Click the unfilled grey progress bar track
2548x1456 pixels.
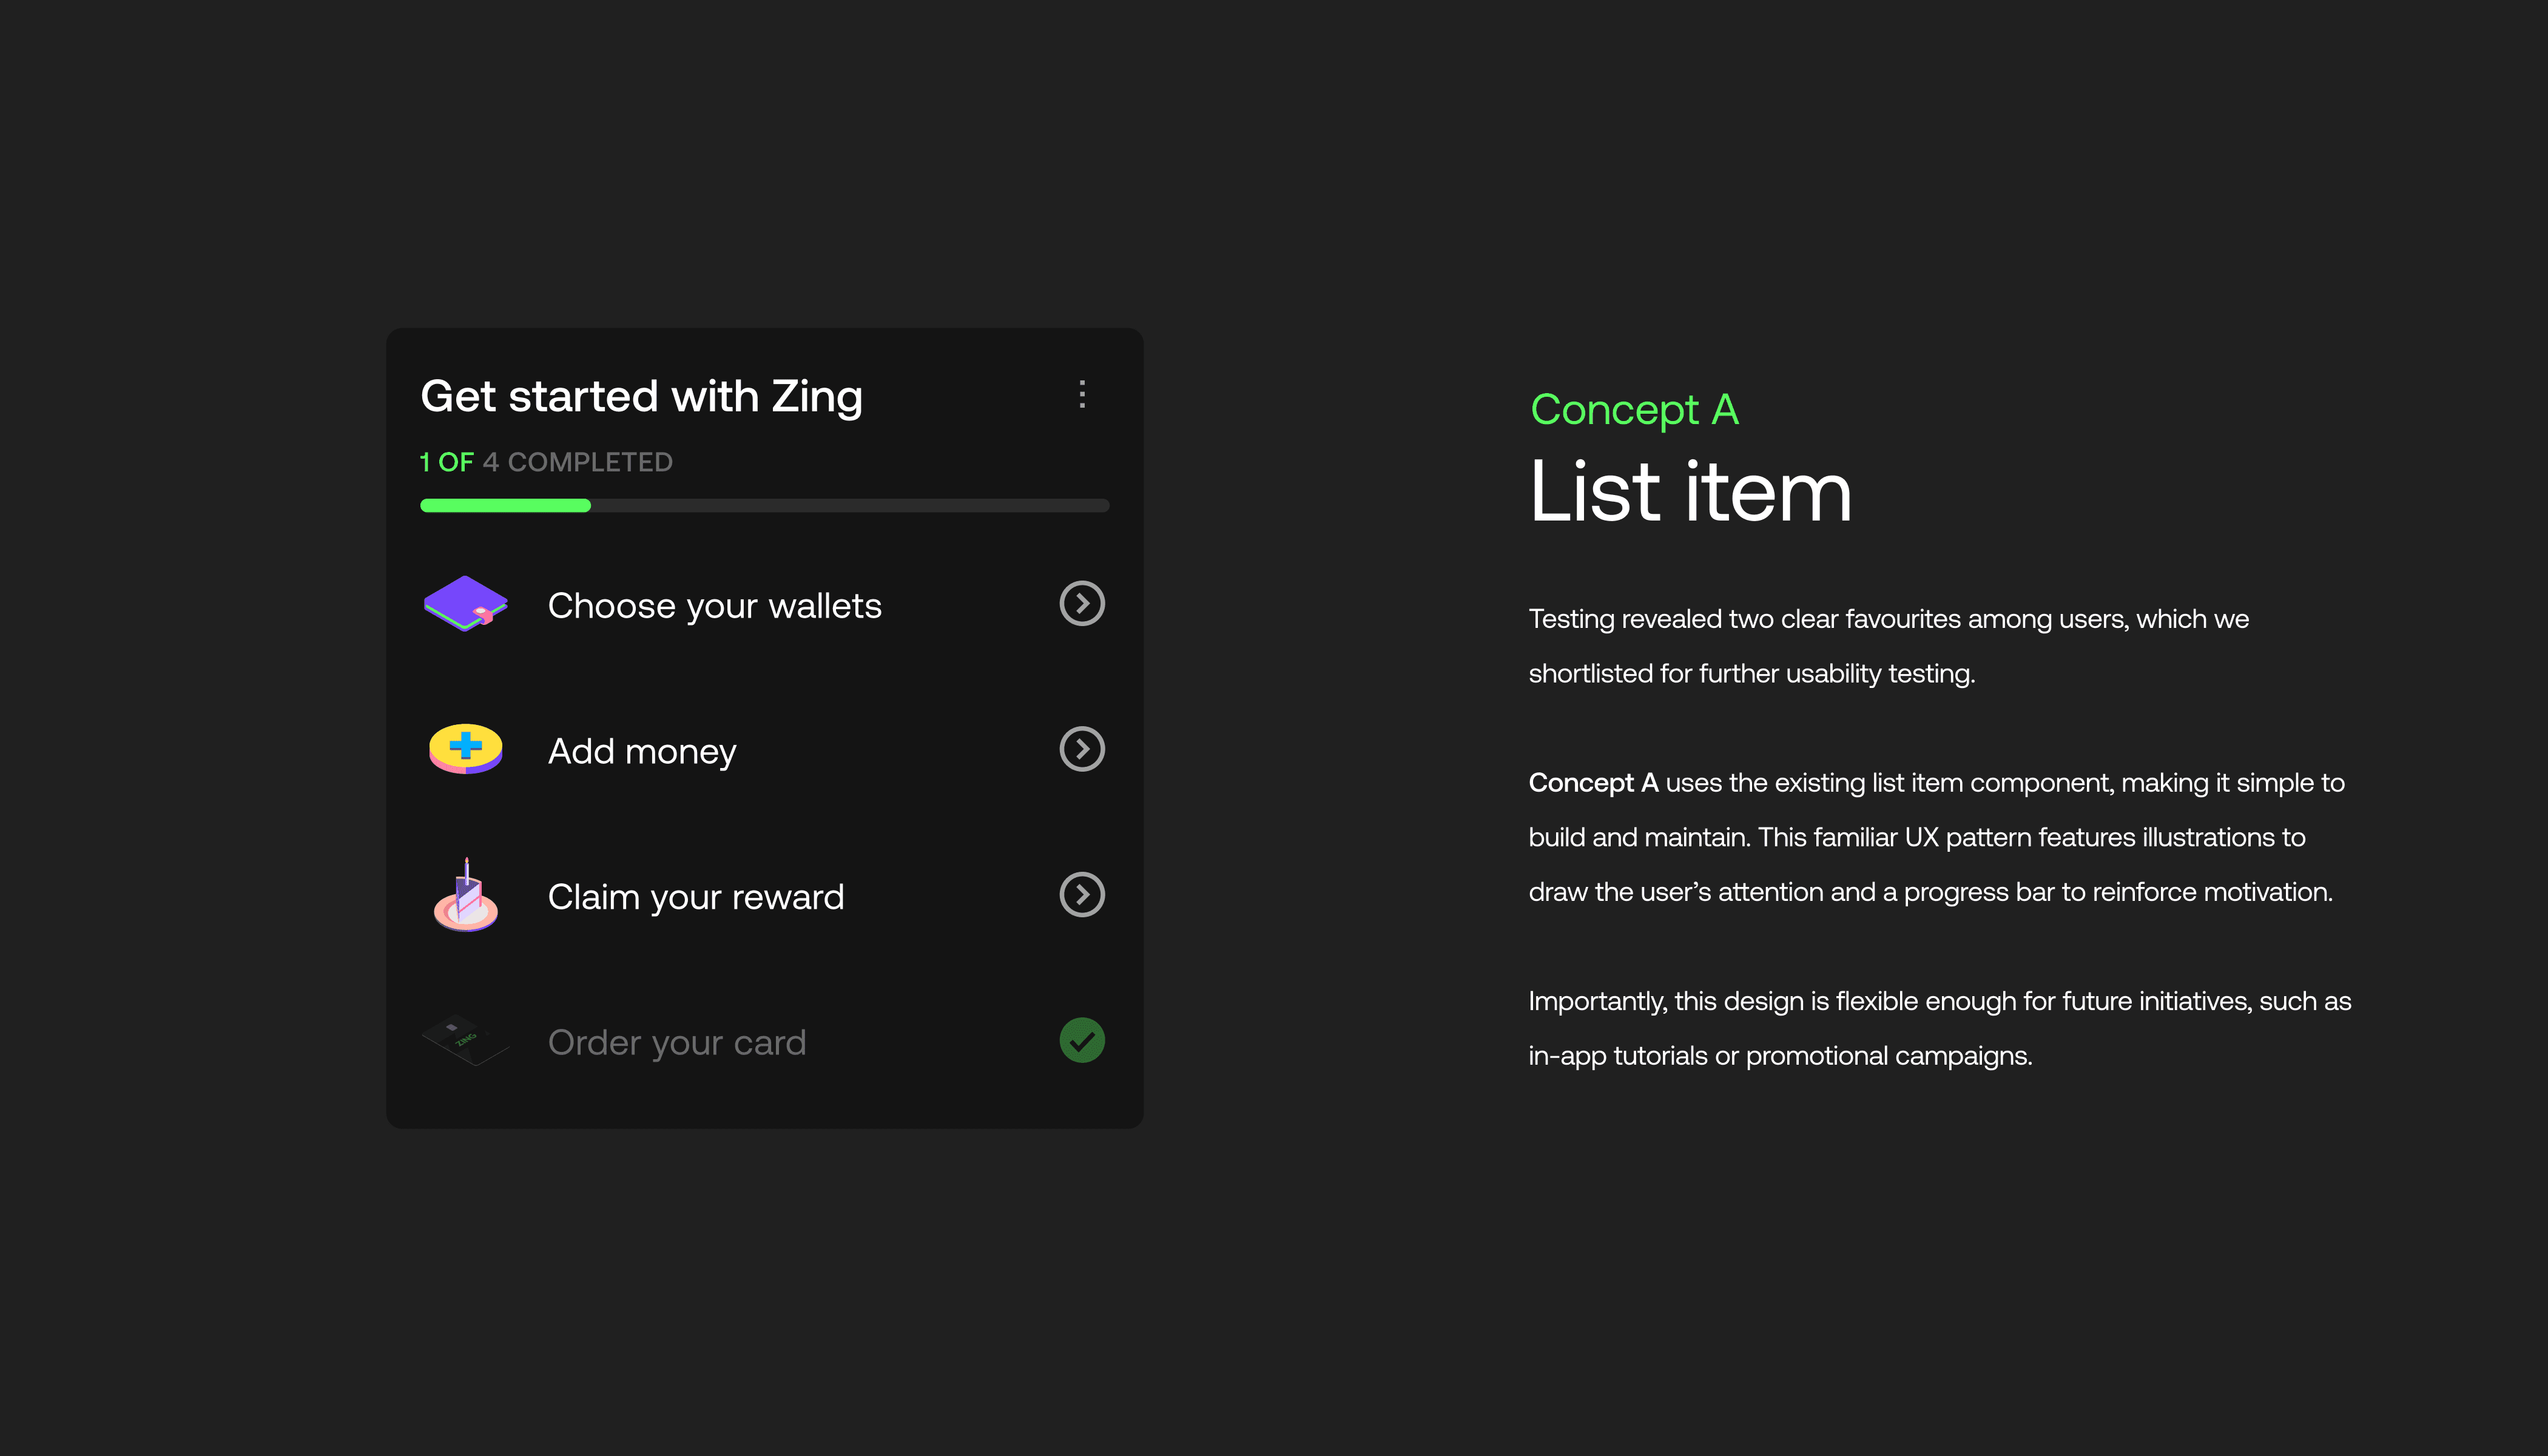[x=850, y=506]
